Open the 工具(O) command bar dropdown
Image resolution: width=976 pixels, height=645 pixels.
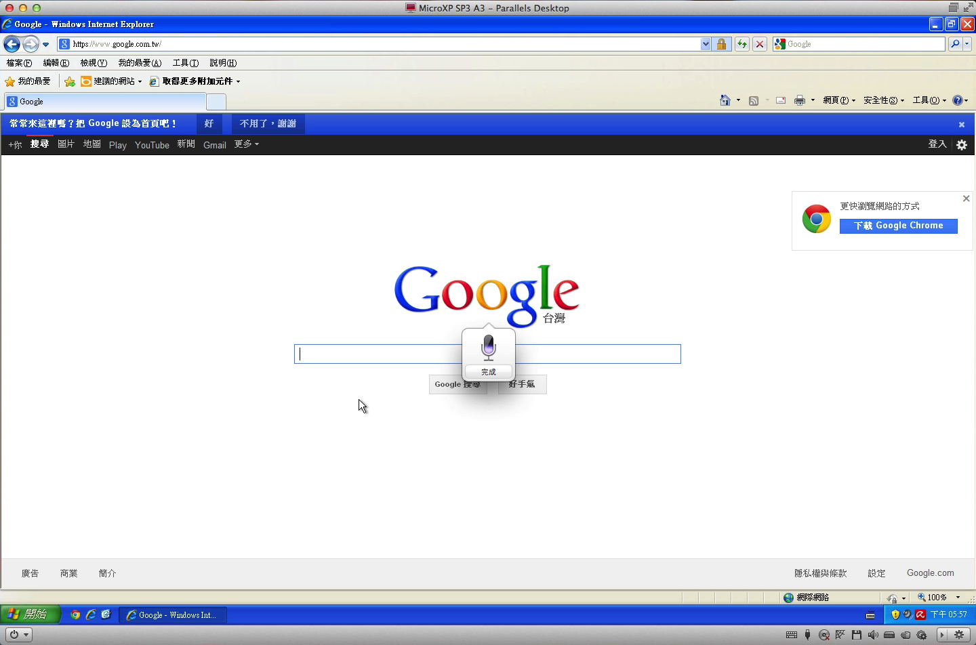click(x=929, y=100)
